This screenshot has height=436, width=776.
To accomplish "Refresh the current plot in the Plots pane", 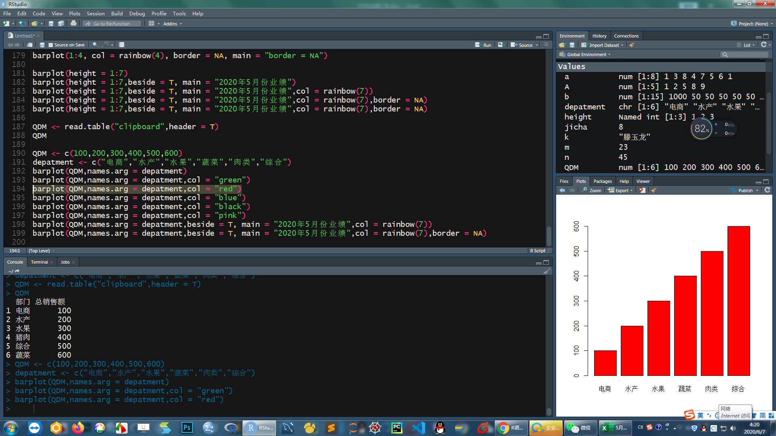I will click(x=767, y=190).
